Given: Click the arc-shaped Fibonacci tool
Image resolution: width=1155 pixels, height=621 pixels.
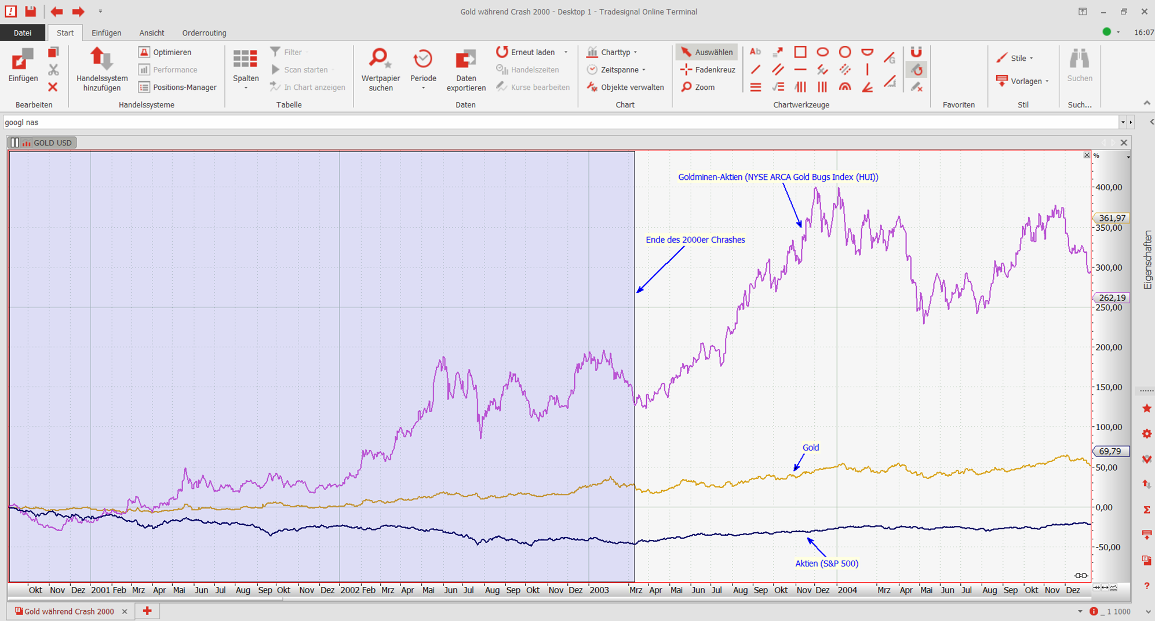Looking at the screenshot, I should (845, 87).
